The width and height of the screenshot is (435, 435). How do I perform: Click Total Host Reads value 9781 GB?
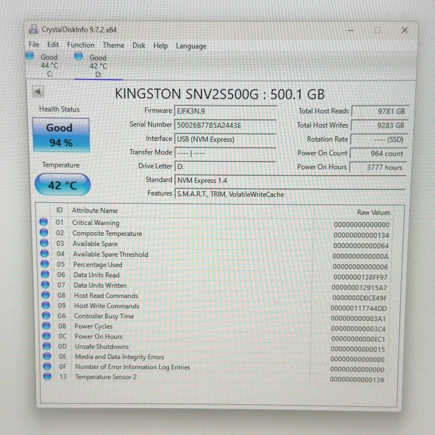380,111
